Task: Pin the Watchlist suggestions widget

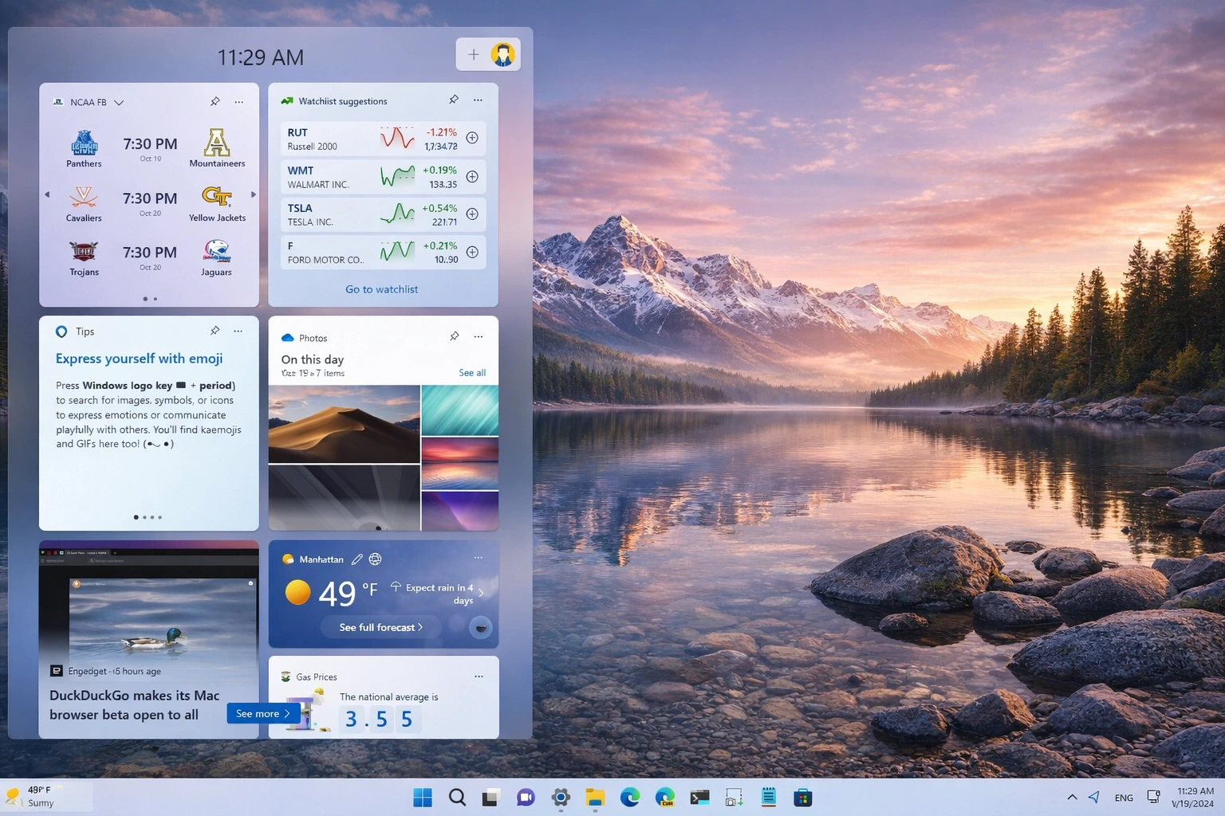Action: coord(454,100)
